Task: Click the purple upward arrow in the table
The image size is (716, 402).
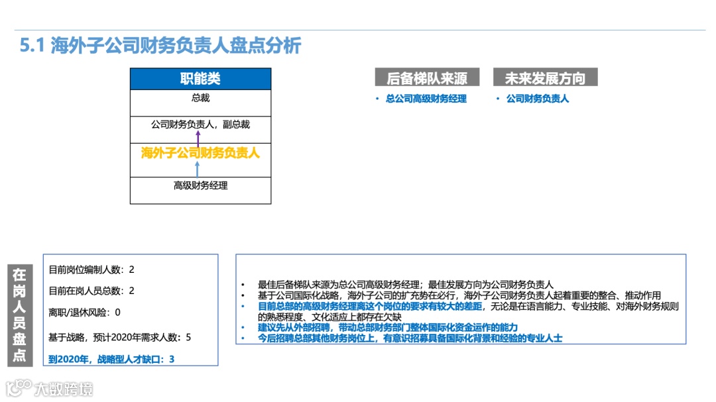Action: click(x=198, y=138)
